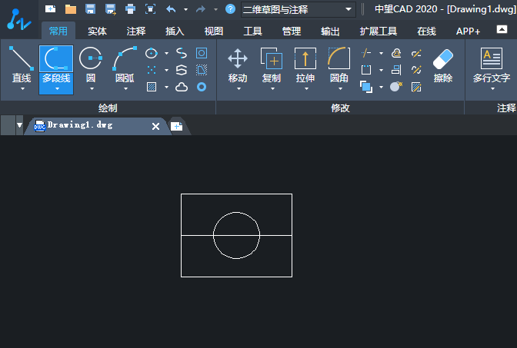Image resolution: width=517 pixels, height=348 pixels.
Task: Save the drawing with the floppy disk icon
Action: pyautogui.click(x=90, y=9)
